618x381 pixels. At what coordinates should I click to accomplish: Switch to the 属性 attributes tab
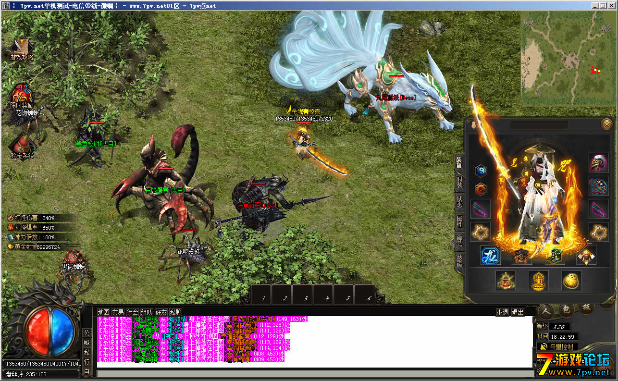[x=459, y=222]
